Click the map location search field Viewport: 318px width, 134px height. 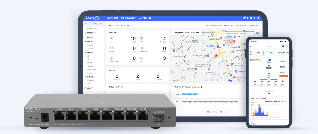pos(240,33)
